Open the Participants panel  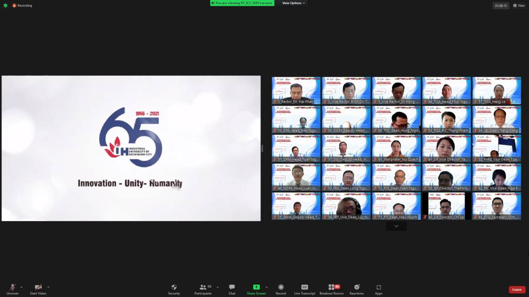[203, 289]
